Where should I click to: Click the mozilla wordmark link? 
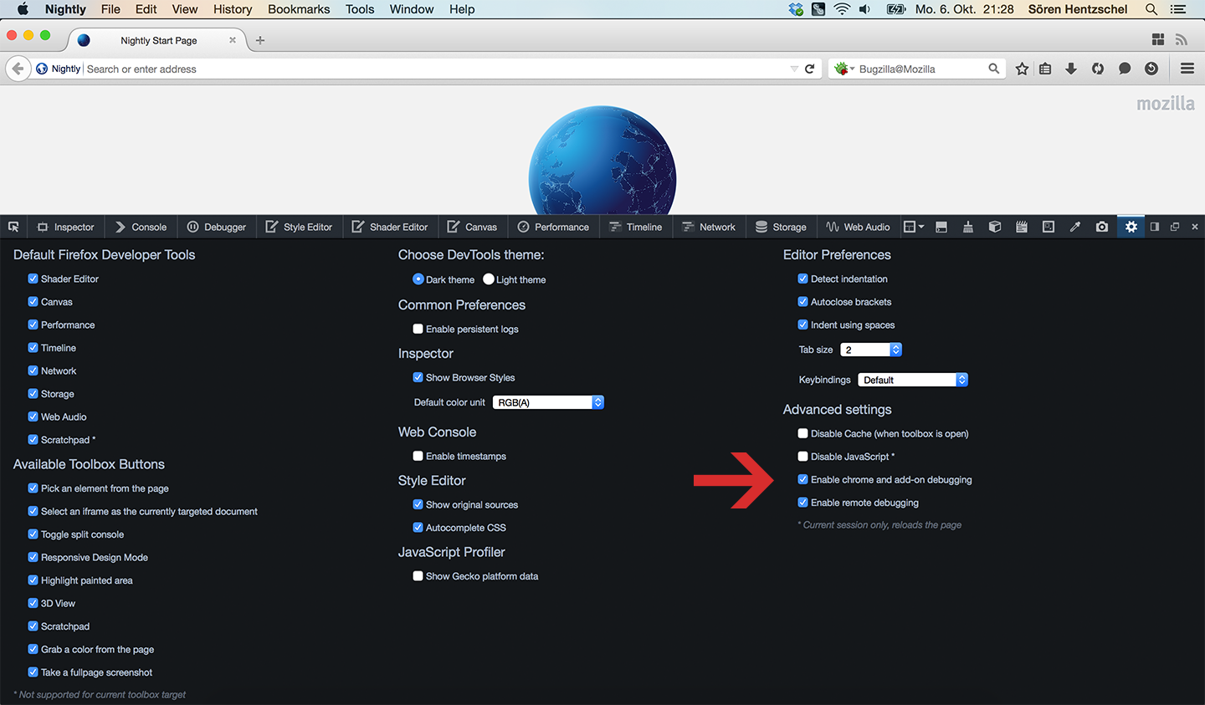pos(1166,104)
